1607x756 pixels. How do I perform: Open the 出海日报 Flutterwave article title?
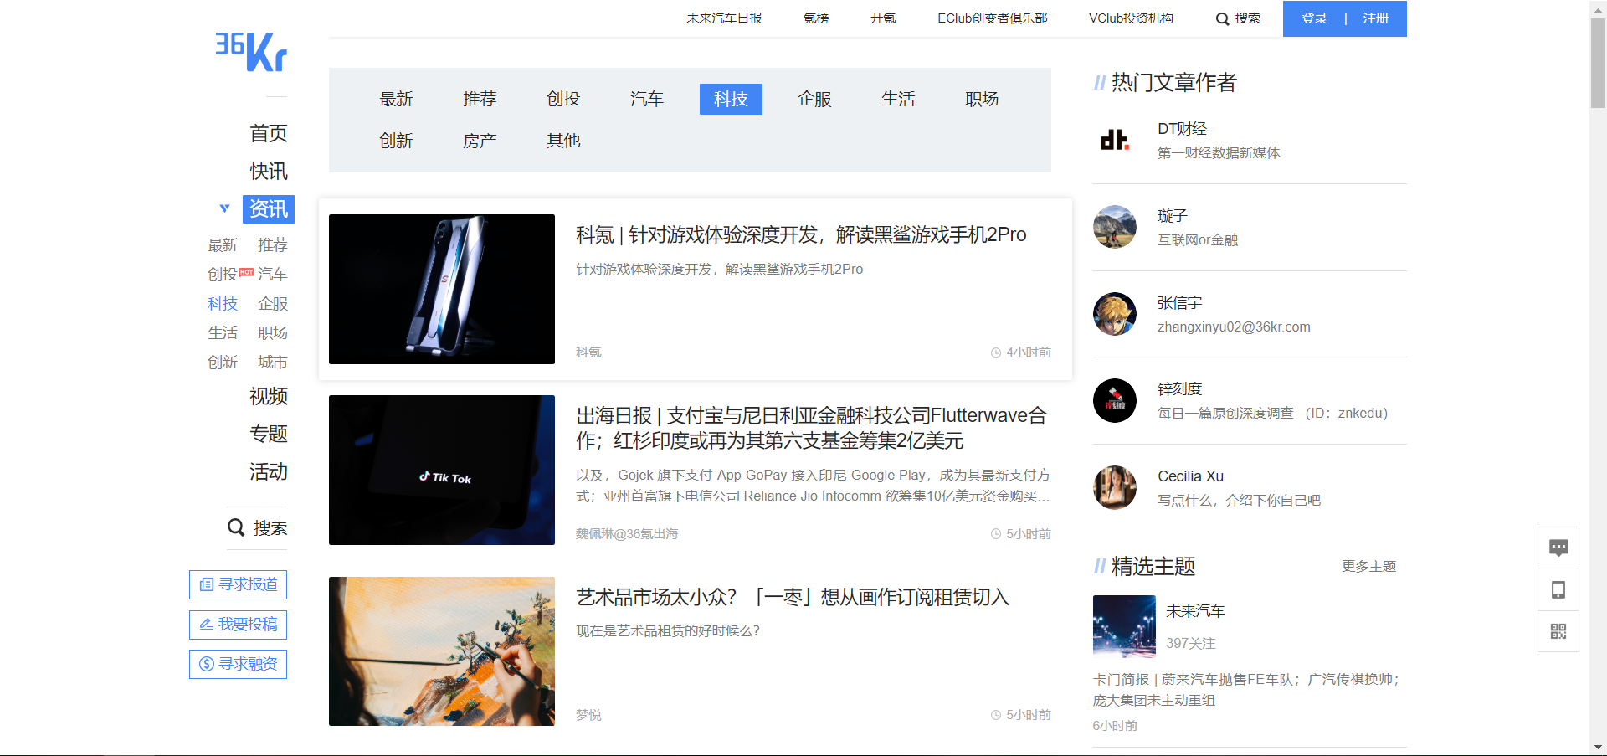click(x=812, y=428)
